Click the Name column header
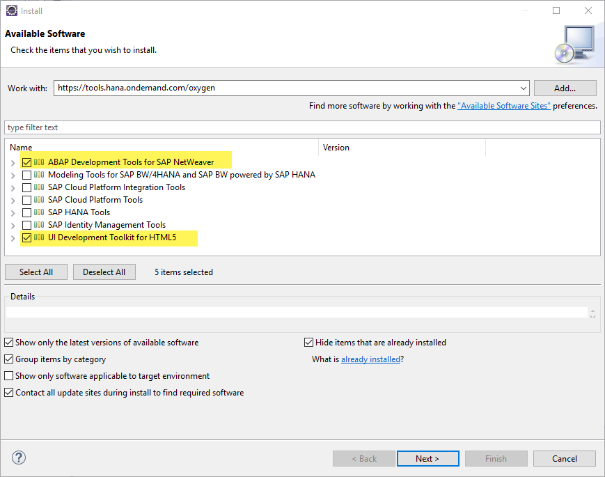Screen dimensions: 605x477 [162, 148]
